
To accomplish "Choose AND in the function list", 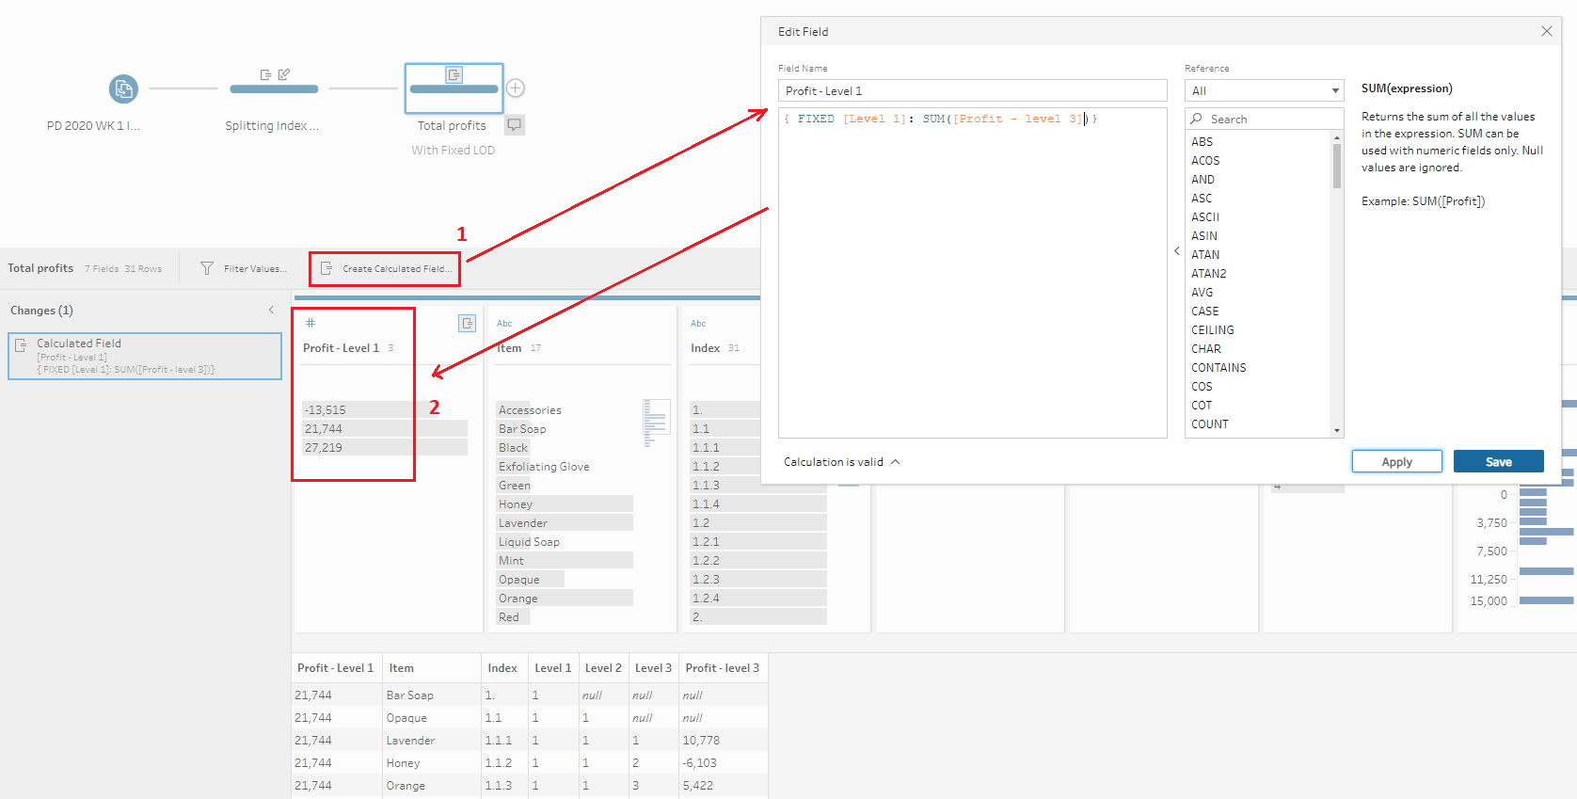I will (x=1203, y=180).
